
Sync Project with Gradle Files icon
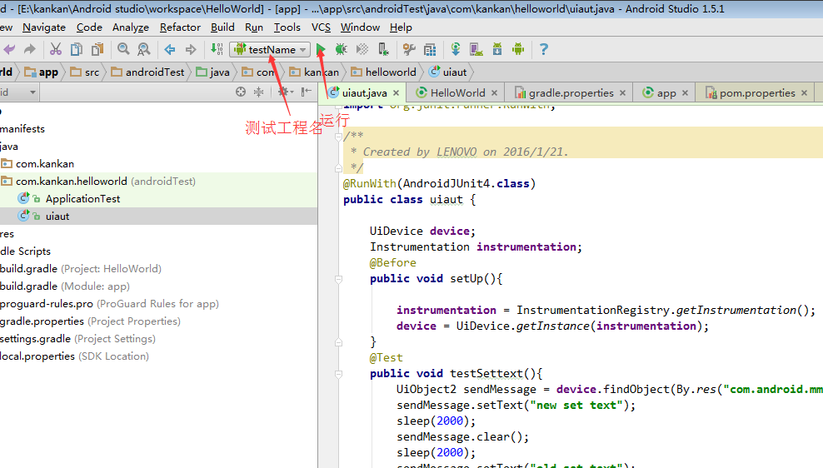pyautogui.click(x=456, y=49)
